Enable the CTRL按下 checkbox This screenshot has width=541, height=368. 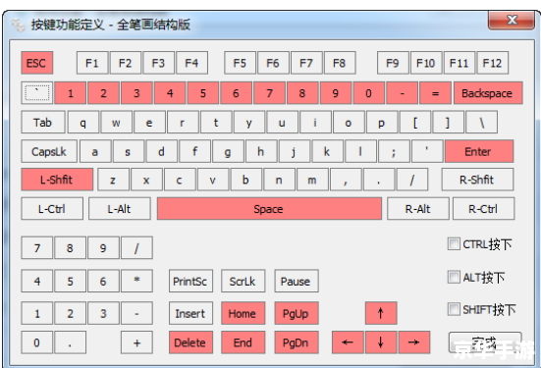click(x=454, y=243)
